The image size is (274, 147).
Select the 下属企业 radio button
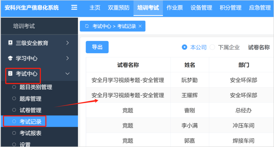pos(212,47)
